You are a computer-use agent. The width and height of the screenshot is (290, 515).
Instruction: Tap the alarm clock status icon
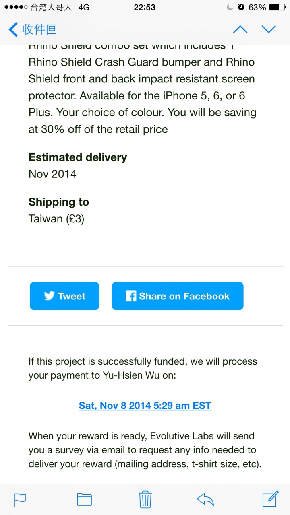(241, 7)
